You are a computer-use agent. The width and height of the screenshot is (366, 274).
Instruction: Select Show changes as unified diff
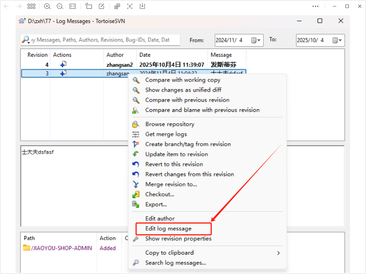(207, 90)
